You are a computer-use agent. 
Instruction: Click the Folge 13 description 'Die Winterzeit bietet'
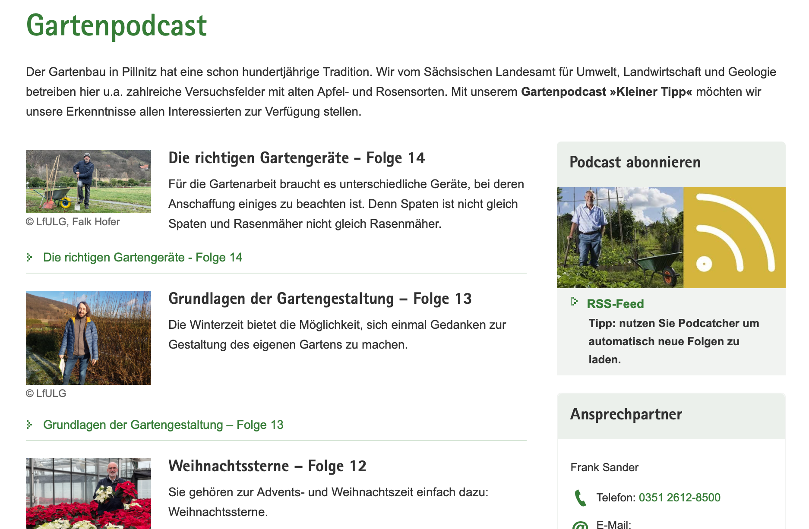[337, 335]
